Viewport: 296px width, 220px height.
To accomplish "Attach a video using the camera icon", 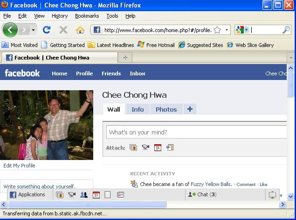I will coord(145,147).
